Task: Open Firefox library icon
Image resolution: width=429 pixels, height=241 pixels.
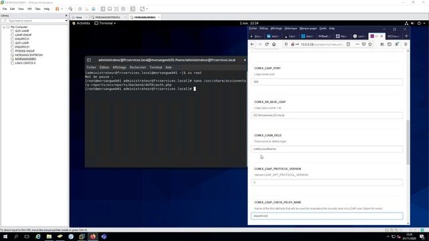Action: [x=382, y=44]
